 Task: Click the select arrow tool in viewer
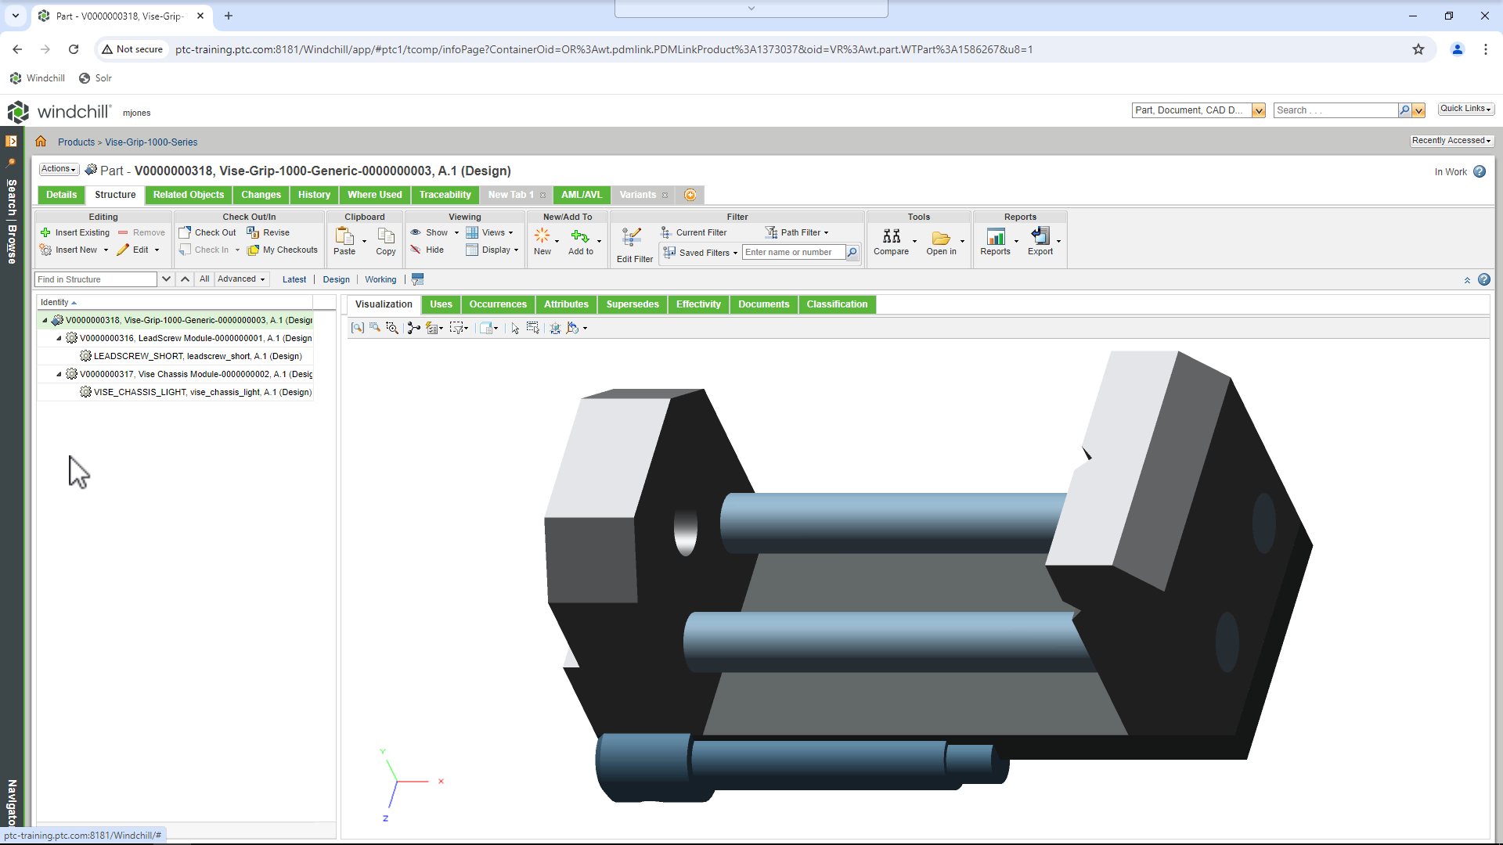pos(515,328)
